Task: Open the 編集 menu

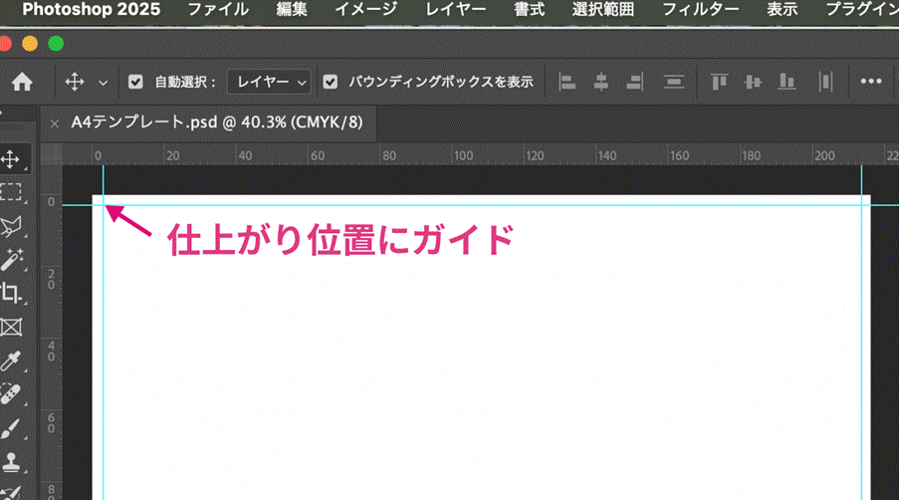Action: coord(292,9)
